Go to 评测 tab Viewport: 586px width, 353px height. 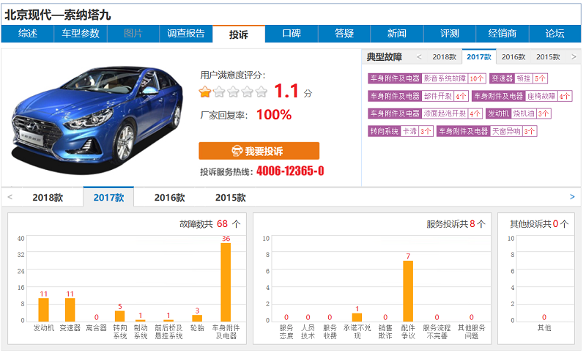tap(449, 34)
